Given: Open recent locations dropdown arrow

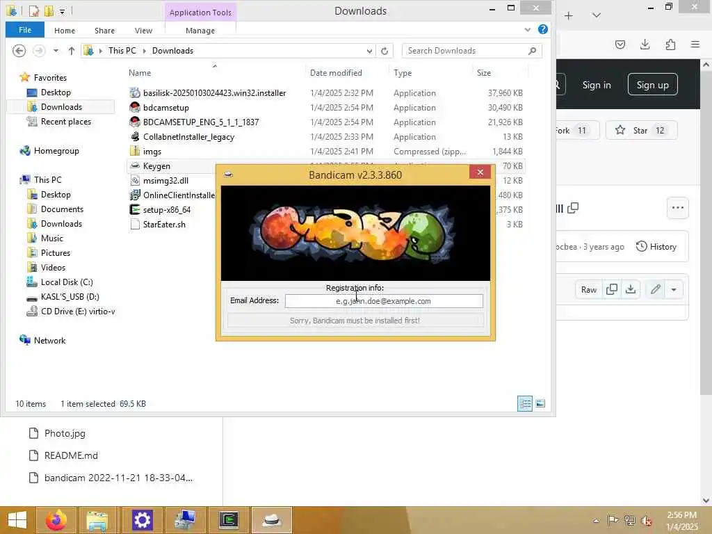Looking at the screenshot, I should point(56,51).
